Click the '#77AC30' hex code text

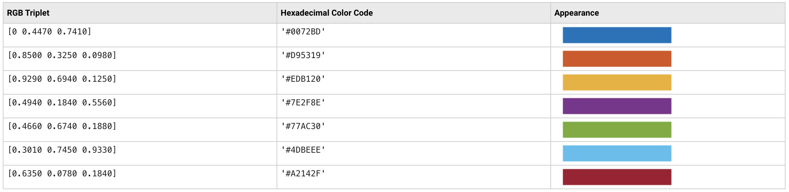point(303,126)
